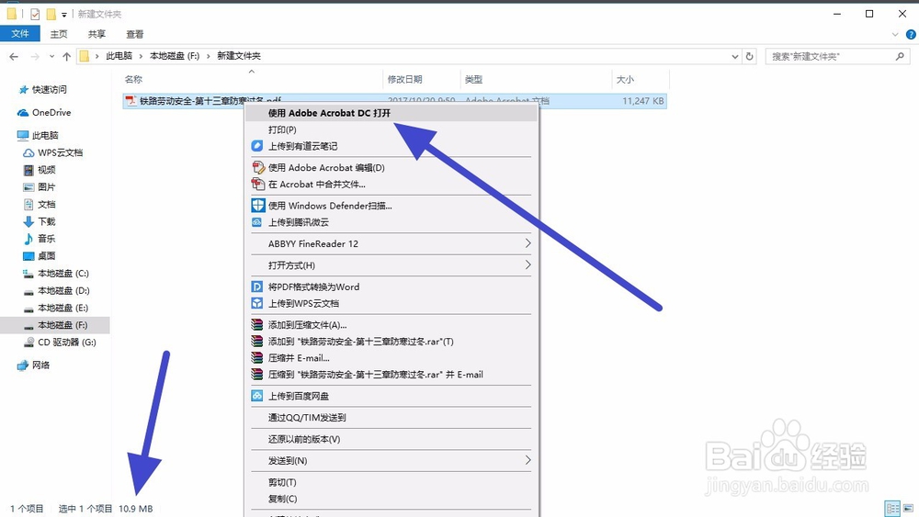
Task: Send via QQ/TIM entry
Action: tap(307, 418)
